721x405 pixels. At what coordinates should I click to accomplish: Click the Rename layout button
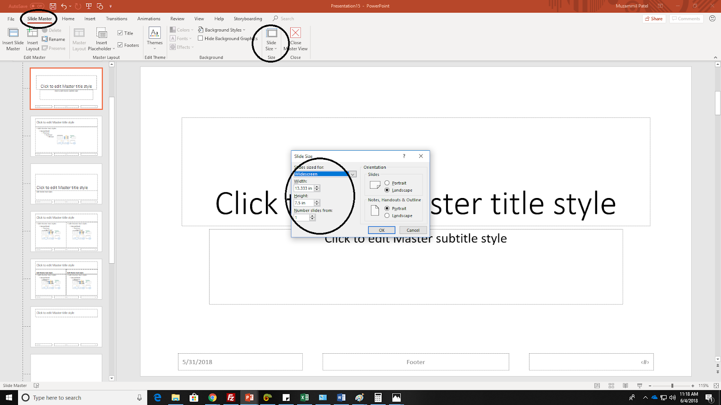tap(54, 39)
